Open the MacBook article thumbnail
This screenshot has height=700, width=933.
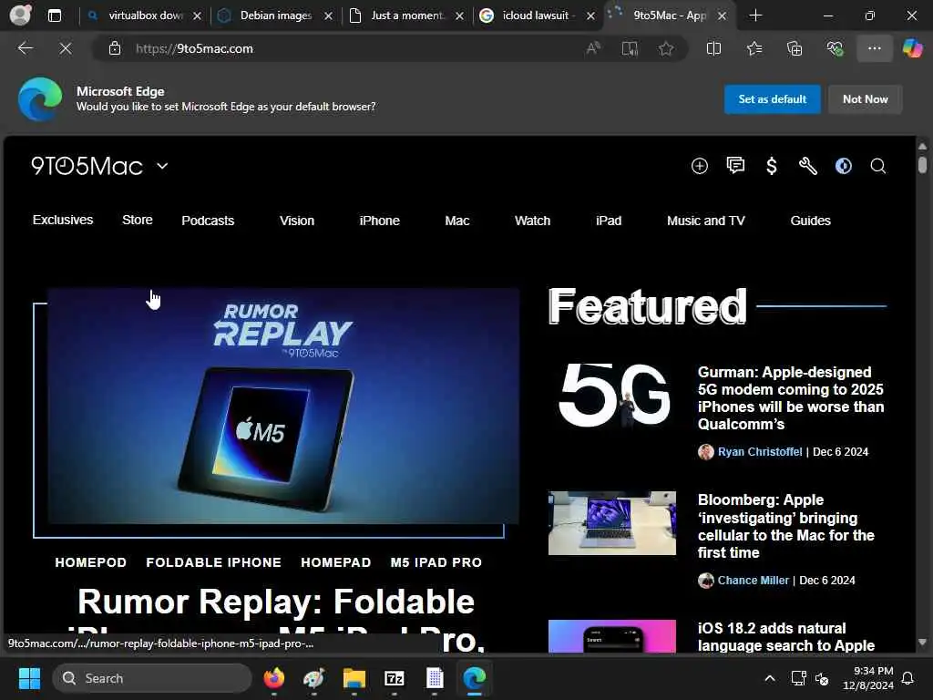(x=611, y=523)
